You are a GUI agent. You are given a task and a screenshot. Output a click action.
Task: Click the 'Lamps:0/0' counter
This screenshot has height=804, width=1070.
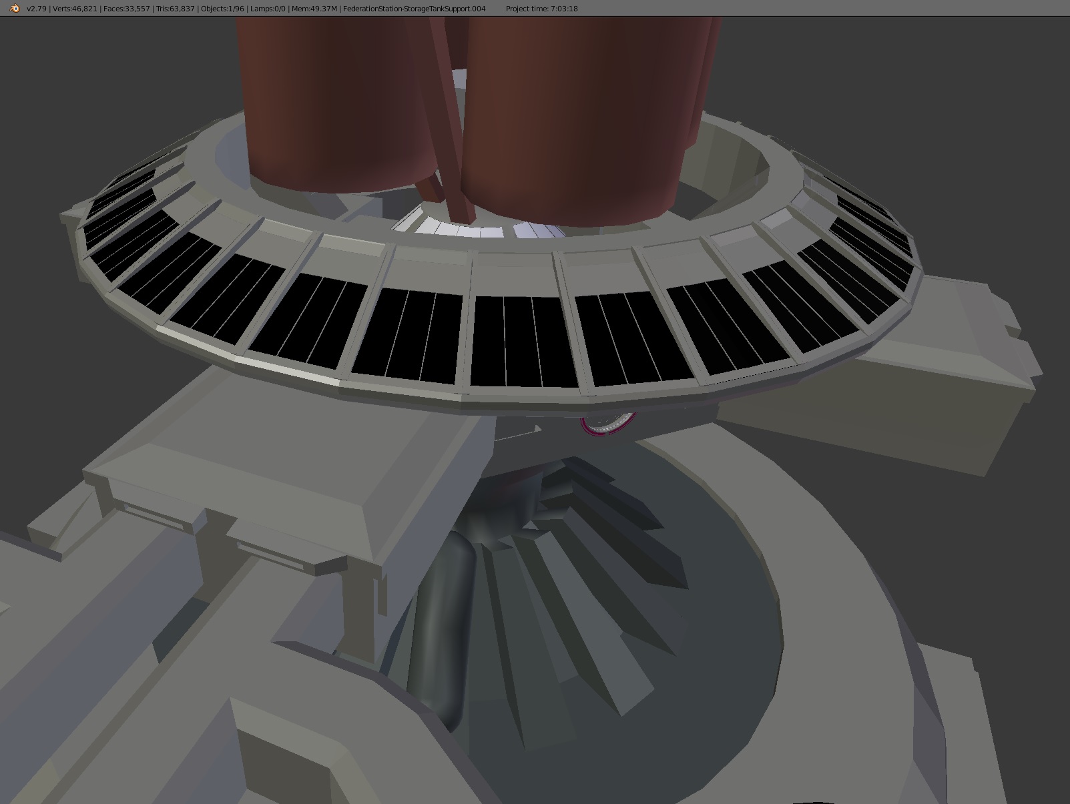(x=268, y=9)
